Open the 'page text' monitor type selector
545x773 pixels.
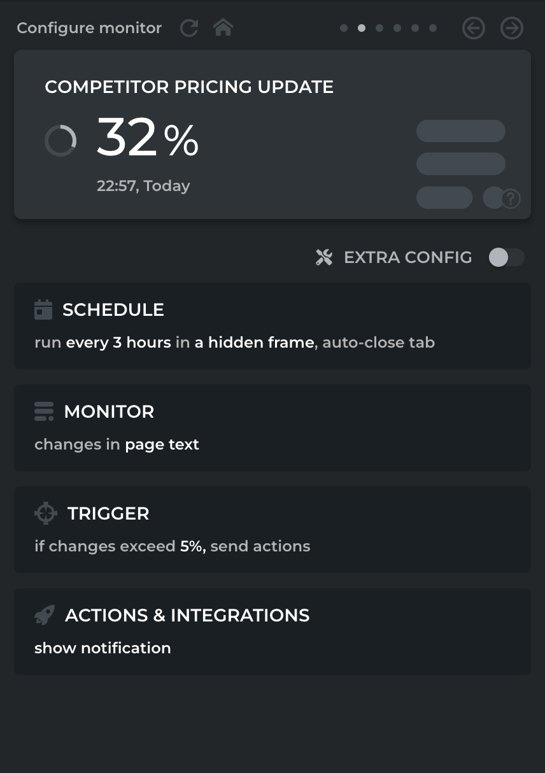pos(162,444)
